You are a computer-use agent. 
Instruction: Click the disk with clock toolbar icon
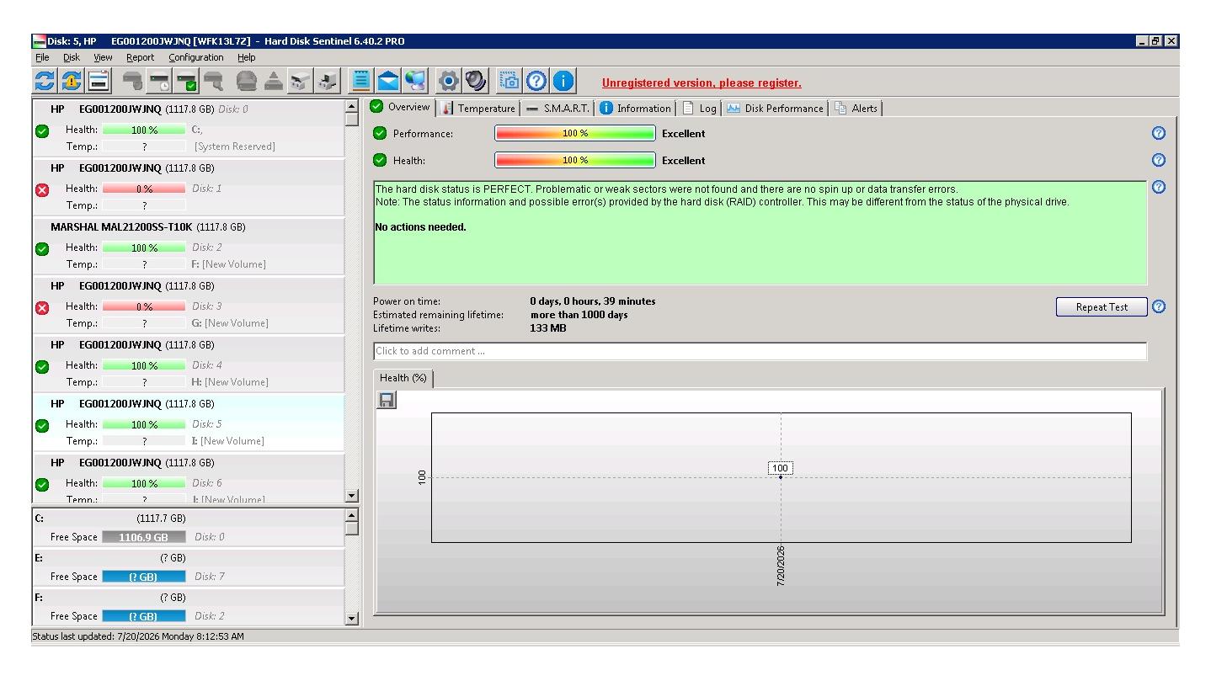[159, 81]
